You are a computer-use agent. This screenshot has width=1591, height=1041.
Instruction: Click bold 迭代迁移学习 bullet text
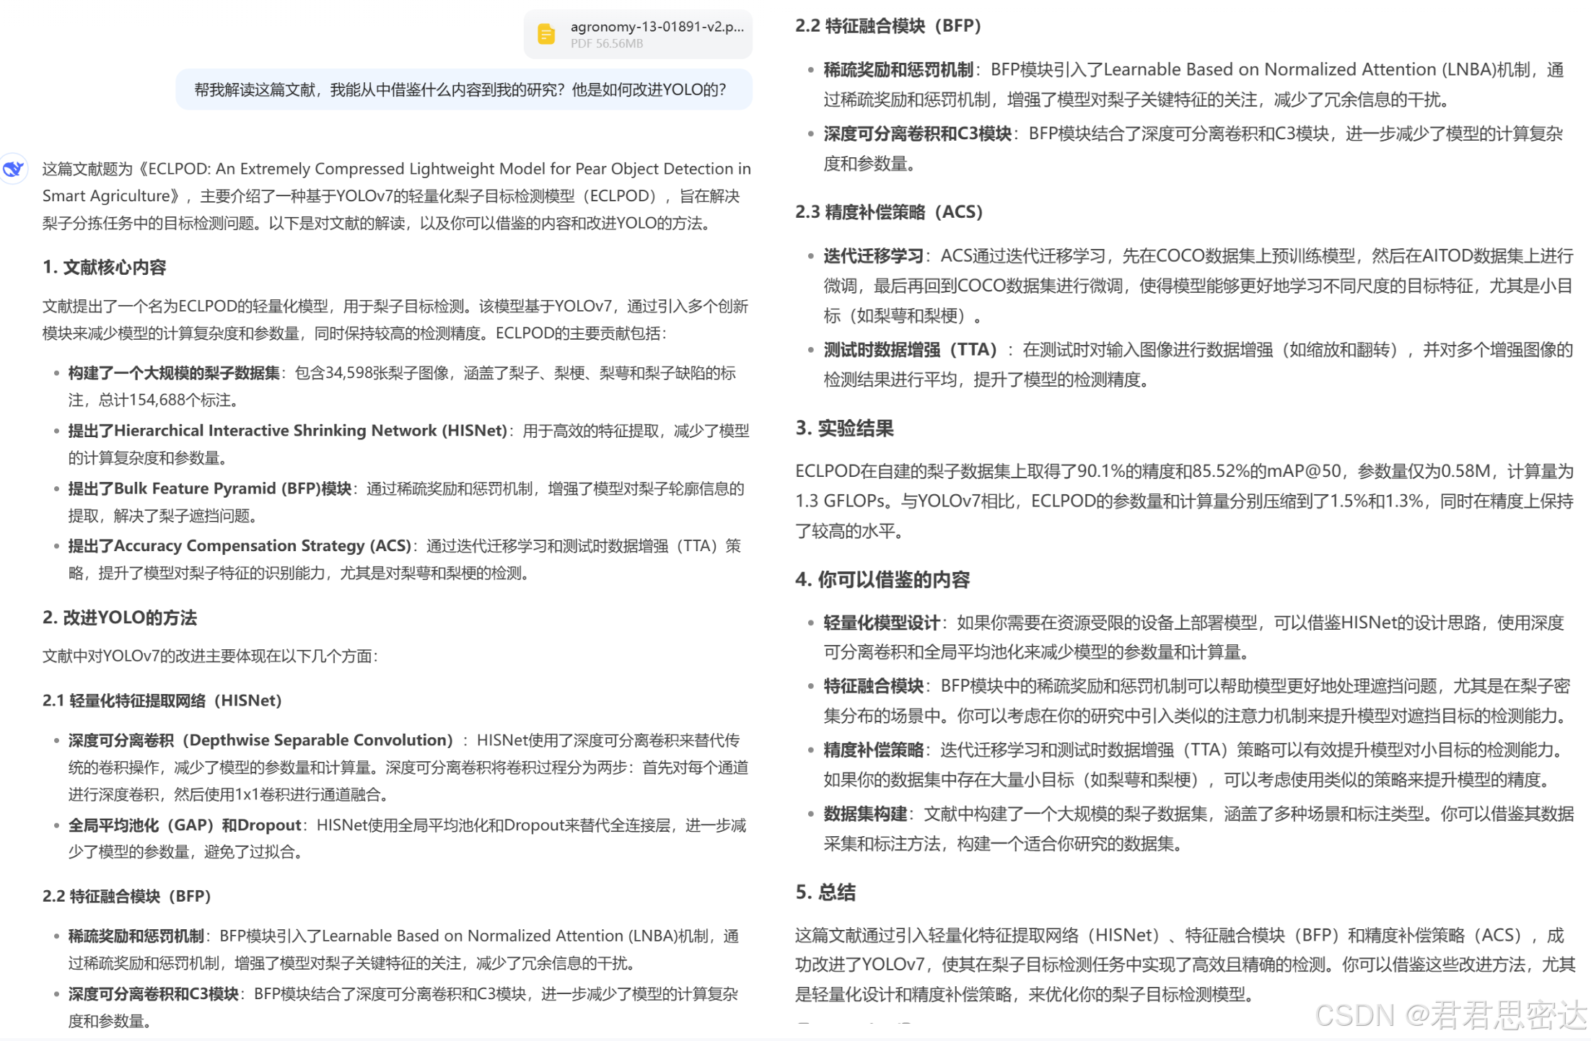873,256
